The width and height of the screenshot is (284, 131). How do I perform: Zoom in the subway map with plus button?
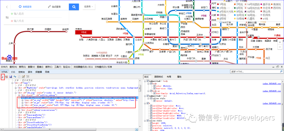point(280,42)
